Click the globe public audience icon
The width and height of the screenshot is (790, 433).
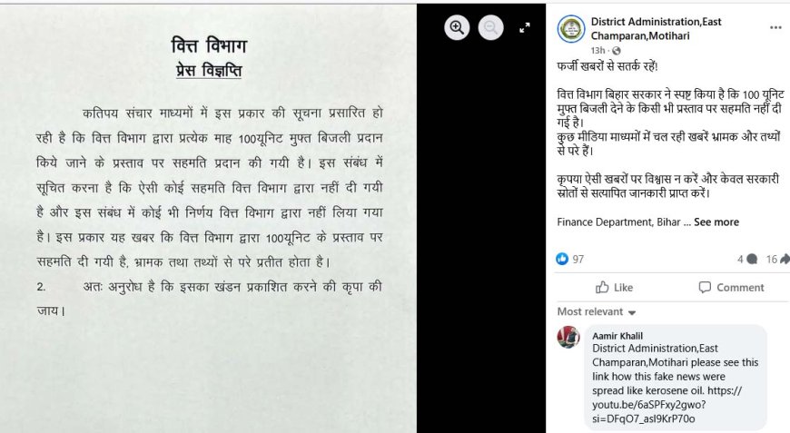coord(617,51)
